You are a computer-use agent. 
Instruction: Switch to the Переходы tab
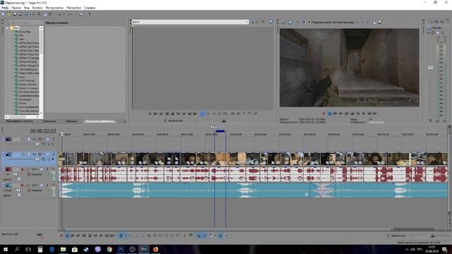(x=71, y=121)
